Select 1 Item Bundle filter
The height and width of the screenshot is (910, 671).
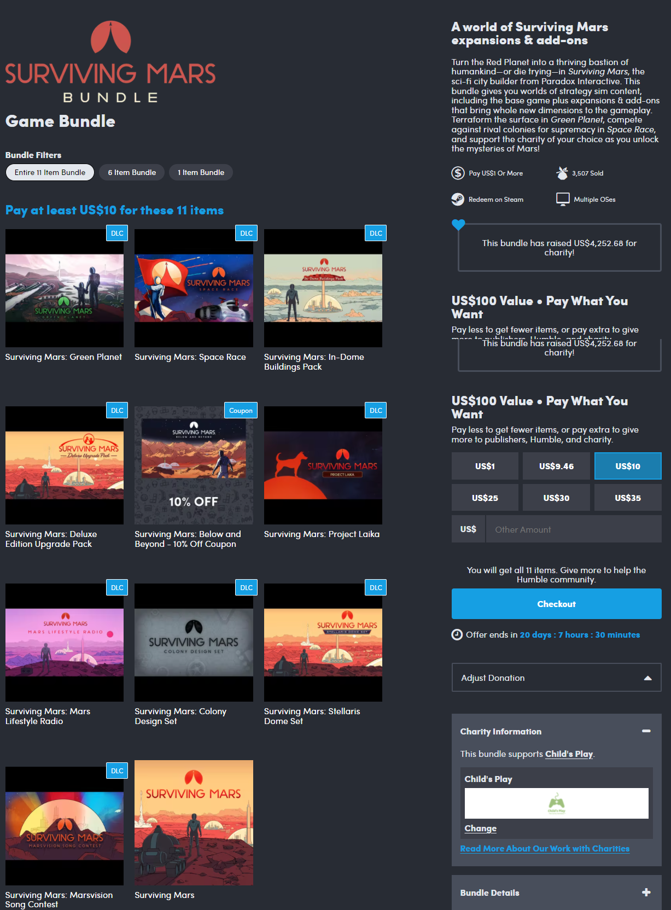point(201,172)
